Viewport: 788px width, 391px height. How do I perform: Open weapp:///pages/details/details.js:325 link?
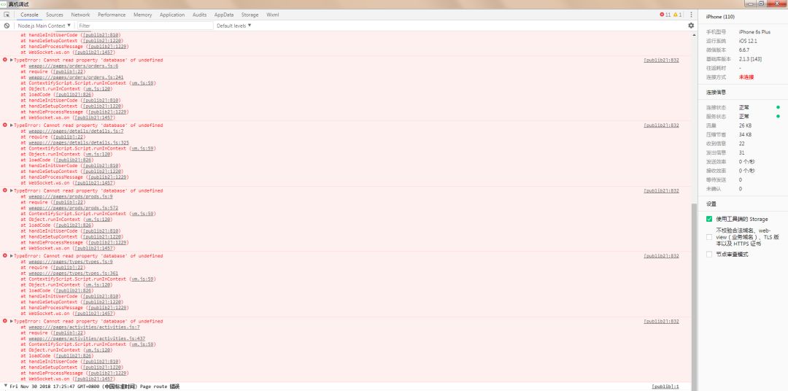[79, 143]
